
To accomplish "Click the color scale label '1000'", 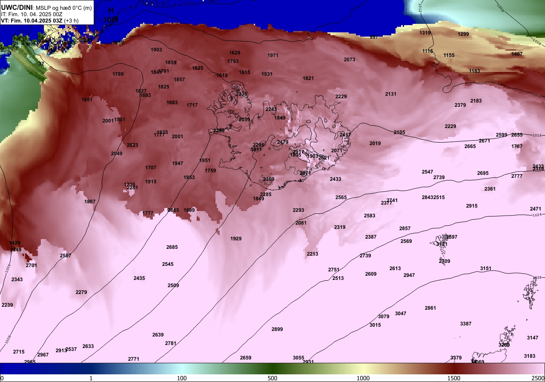I will click(x=363, y=378).
